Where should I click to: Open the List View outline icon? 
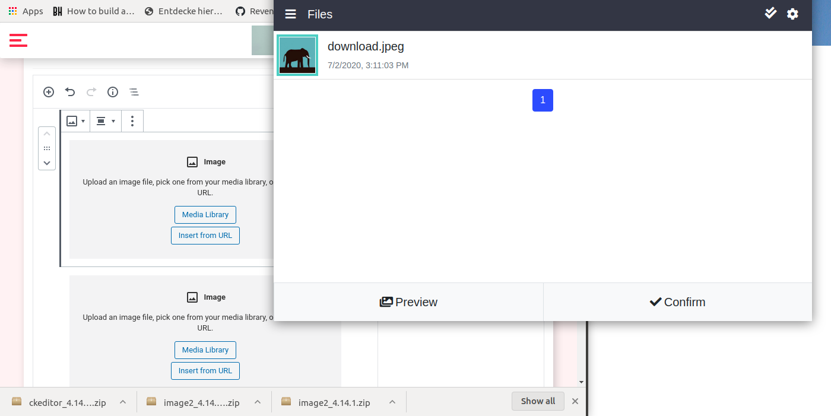[134, 92]
